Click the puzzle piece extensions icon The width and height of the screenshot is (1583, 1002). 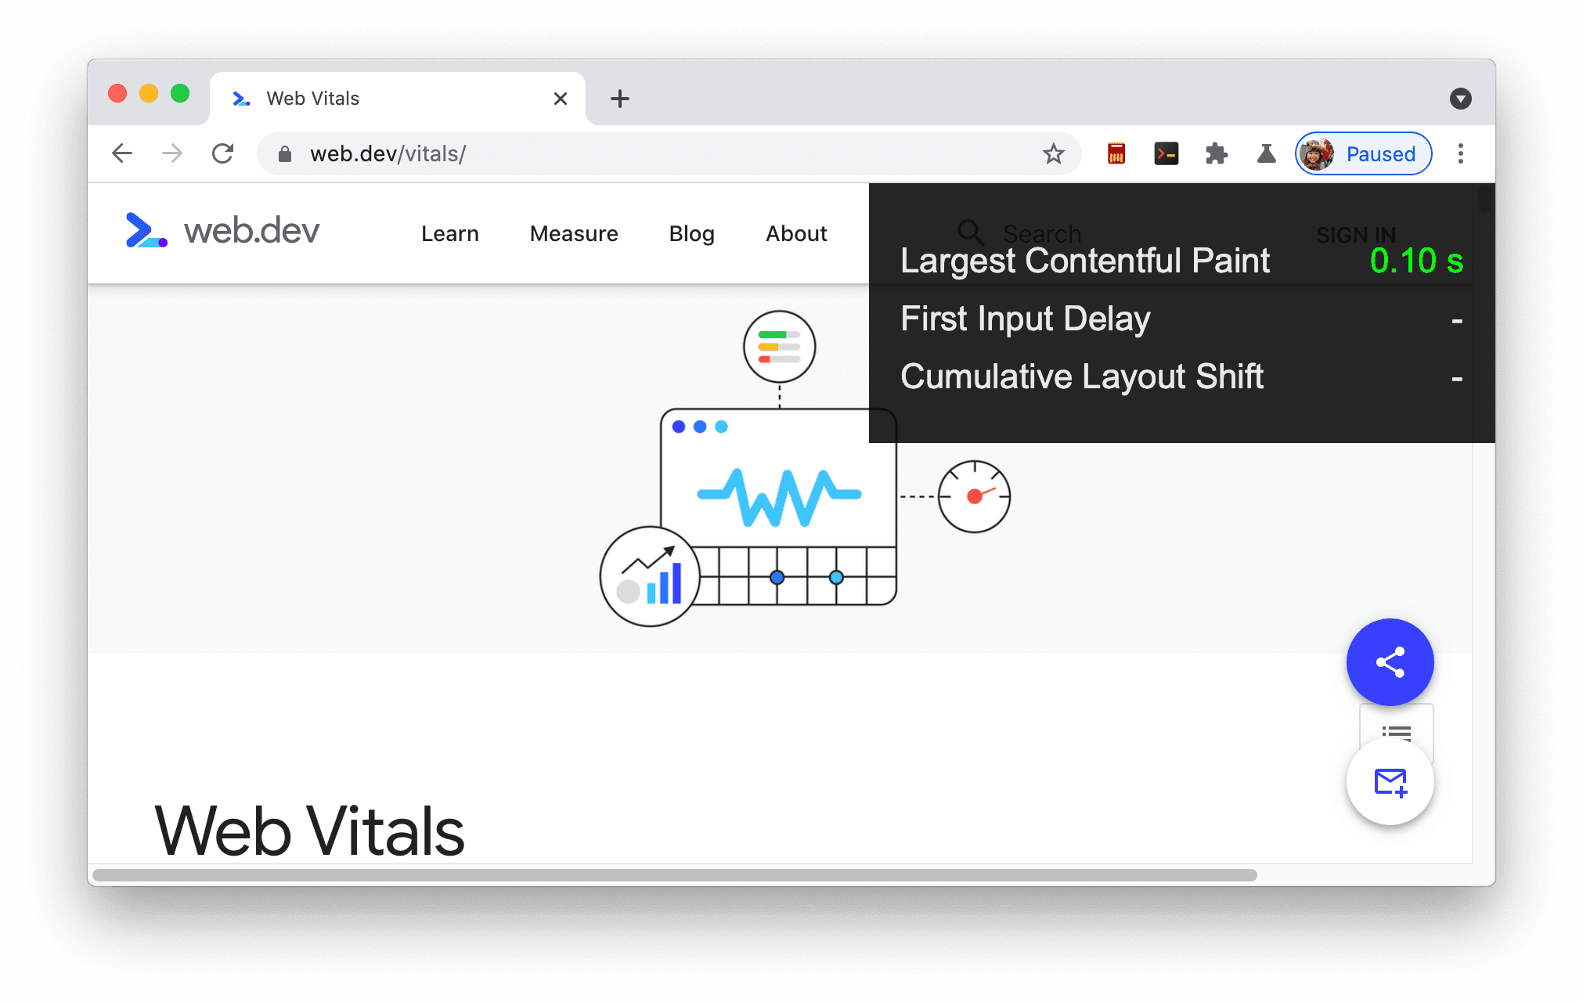pos(1216,153)
